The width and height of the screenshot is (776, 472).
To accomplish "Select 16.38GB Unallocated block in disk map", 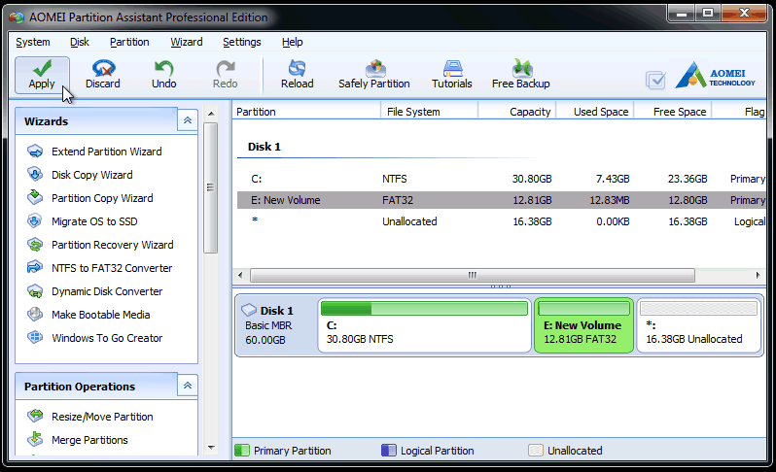I will click(x=699, y=325).
